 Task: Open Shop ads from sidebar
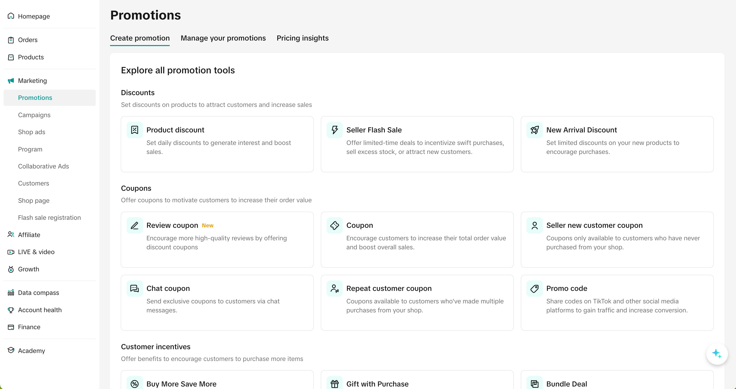[x=31, y=132]
